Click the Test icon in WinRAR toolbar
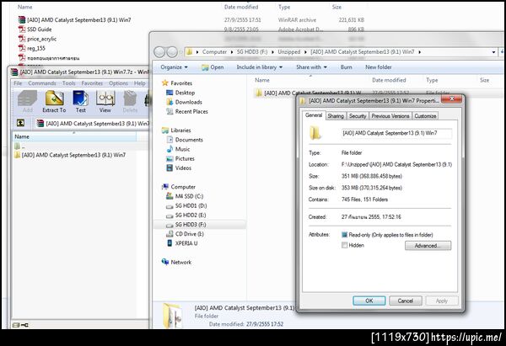Viewport: 506px width, 346px height. (81, 102)
